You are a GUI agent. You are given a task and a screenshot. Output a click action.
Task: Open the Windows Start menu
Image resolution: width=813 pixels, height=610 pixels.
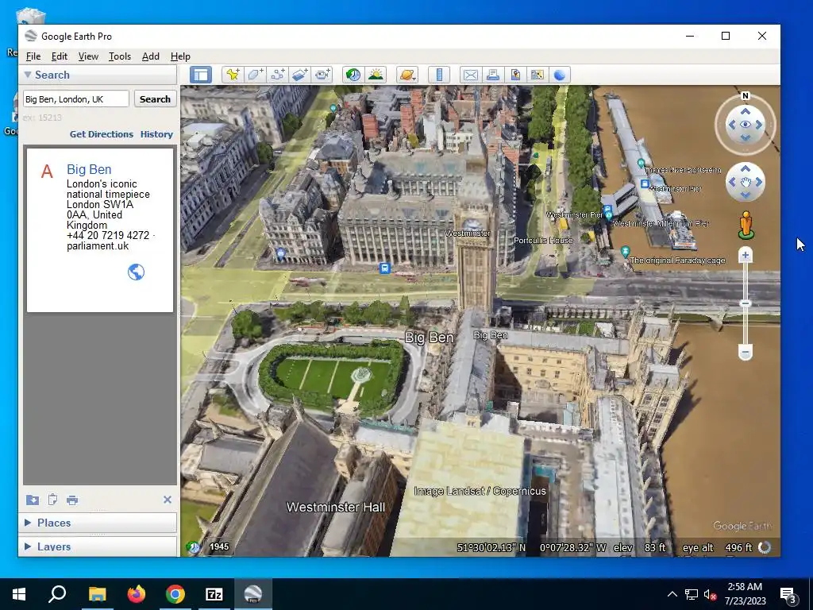[x=19, y=594]
